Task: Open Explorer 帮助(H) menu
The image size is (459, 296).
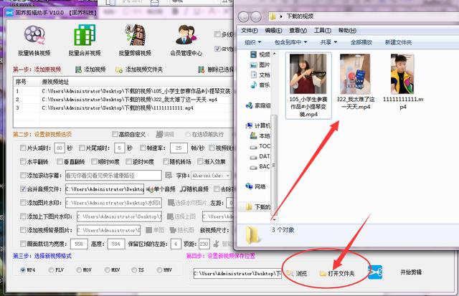Action: (347, 30)
